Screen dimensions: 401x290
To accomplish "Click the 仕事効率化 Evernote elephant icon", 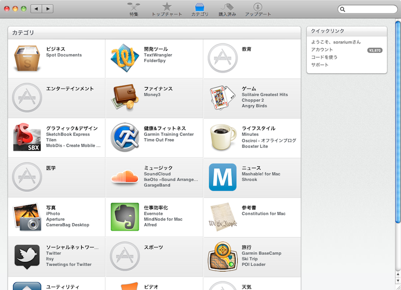I will (125, 217).
